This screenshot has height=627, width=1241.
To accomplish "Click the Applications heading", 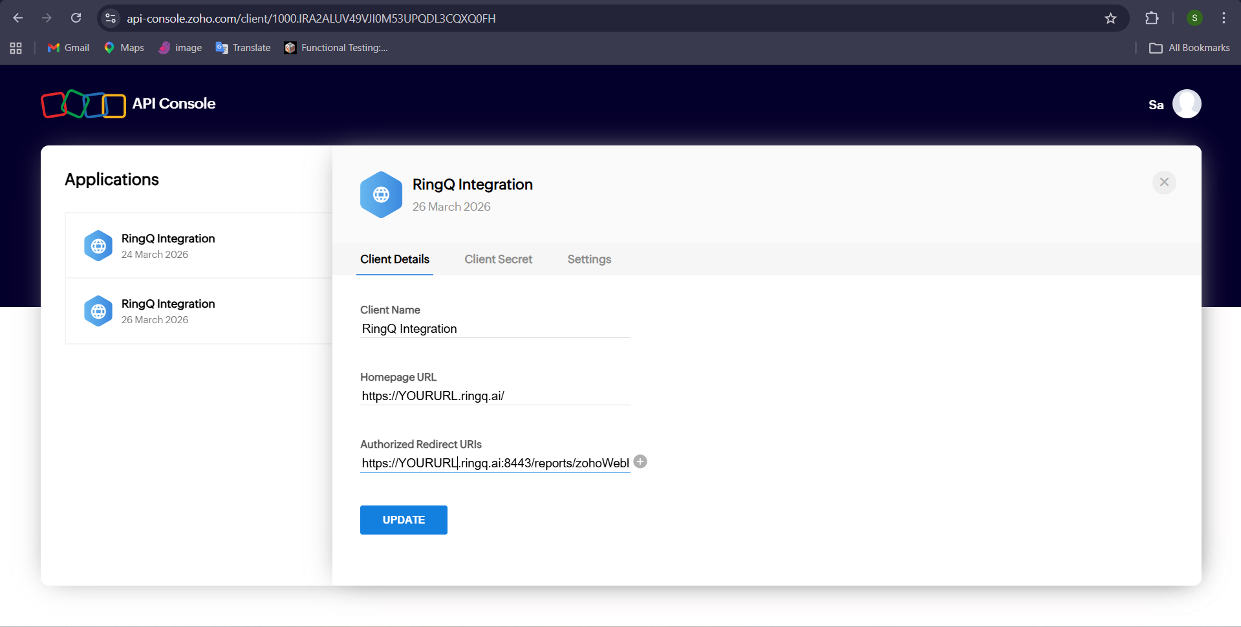I will pyautogui.click(x=112, y=179).
